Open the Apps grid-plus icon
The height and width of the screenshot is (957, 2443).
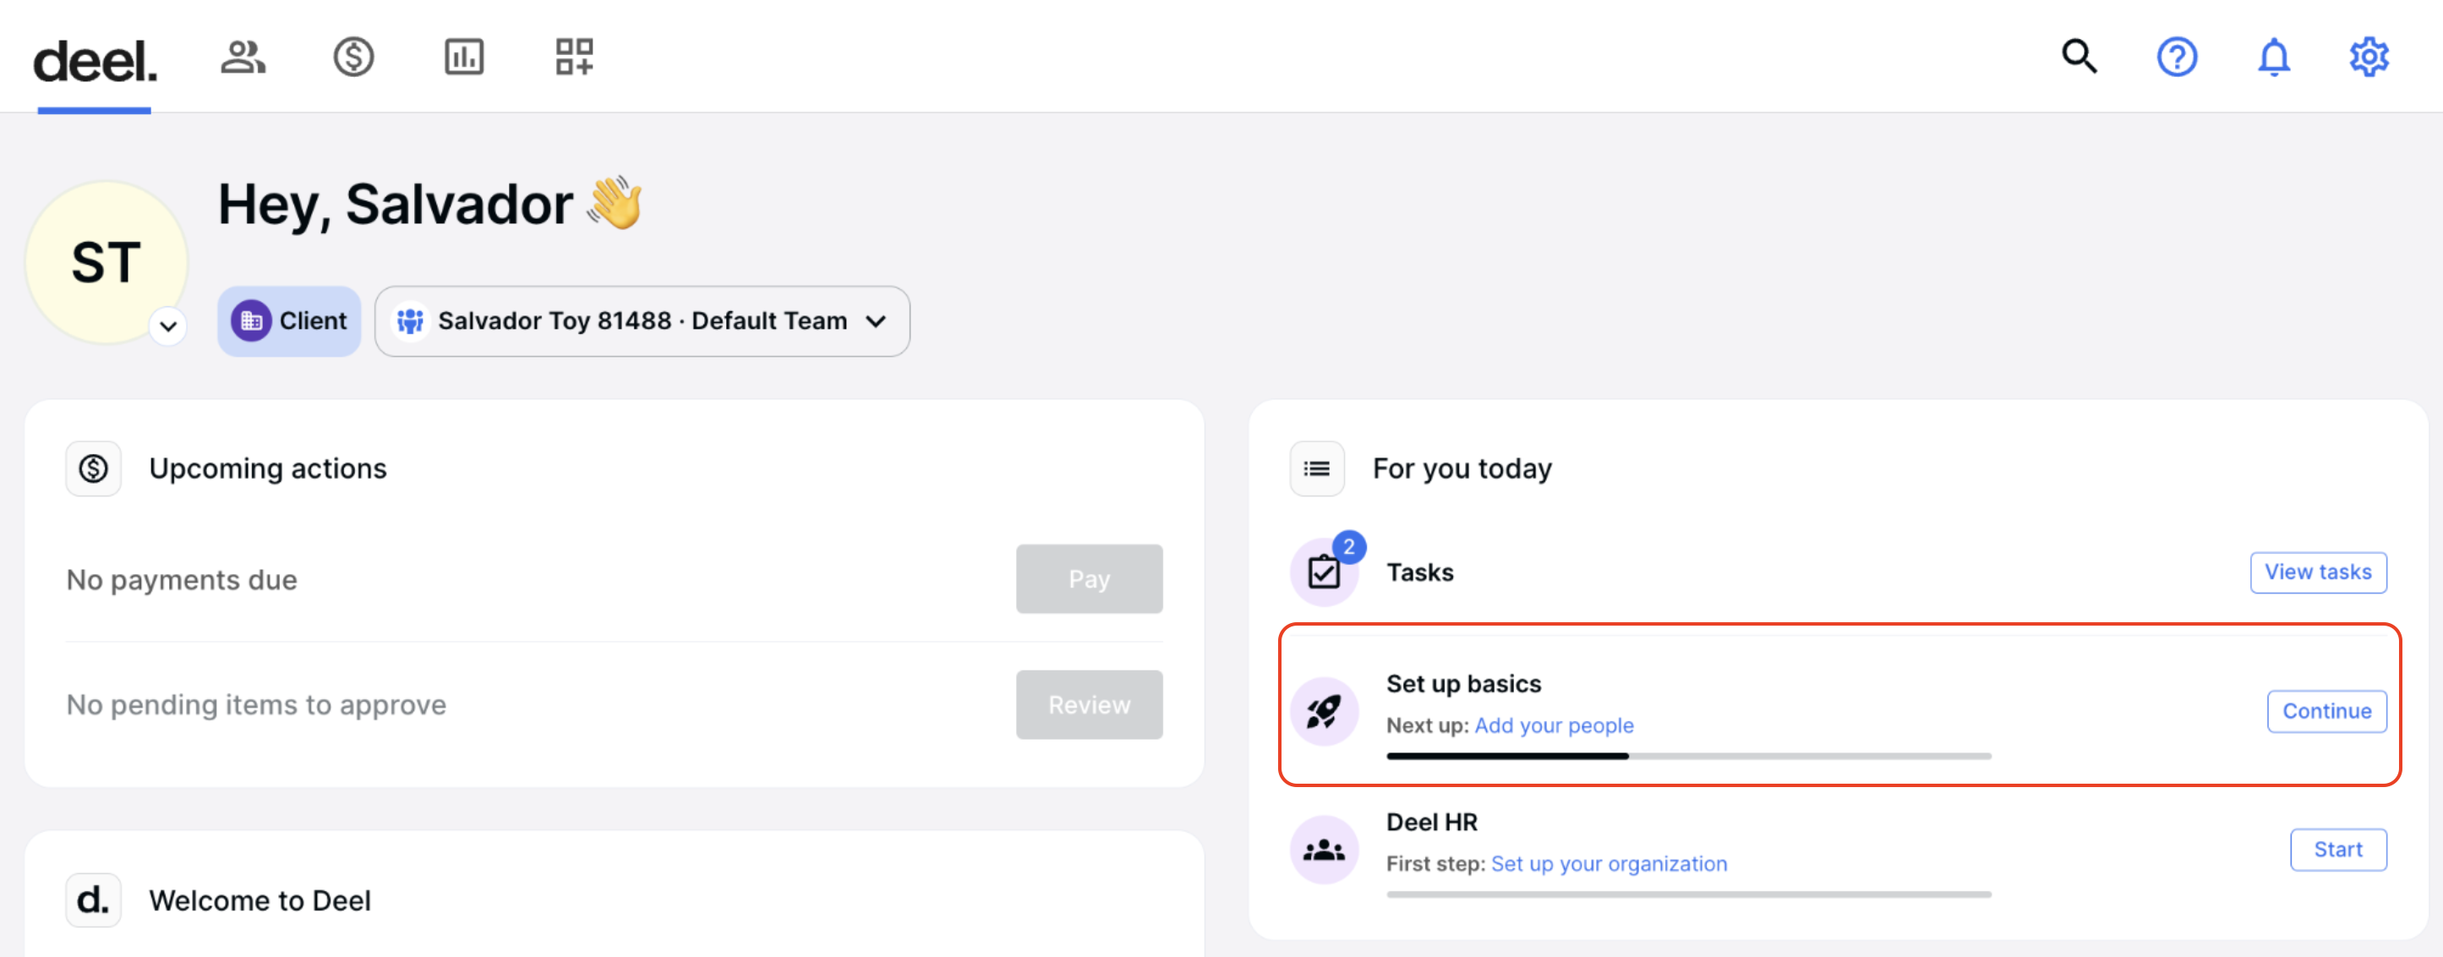[x=575, y=57]
